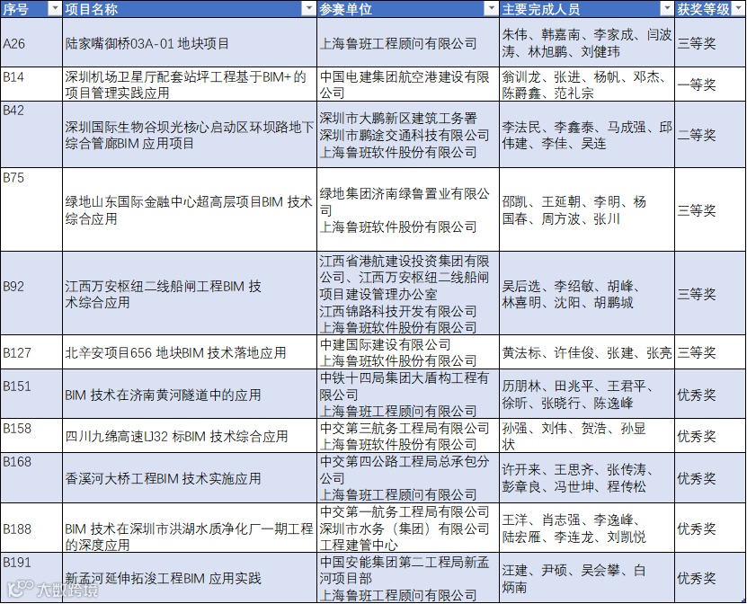Select project 北辛安项目656 地块BIM 技术落地应用
747x604 pixels.
tap(190, 352)
